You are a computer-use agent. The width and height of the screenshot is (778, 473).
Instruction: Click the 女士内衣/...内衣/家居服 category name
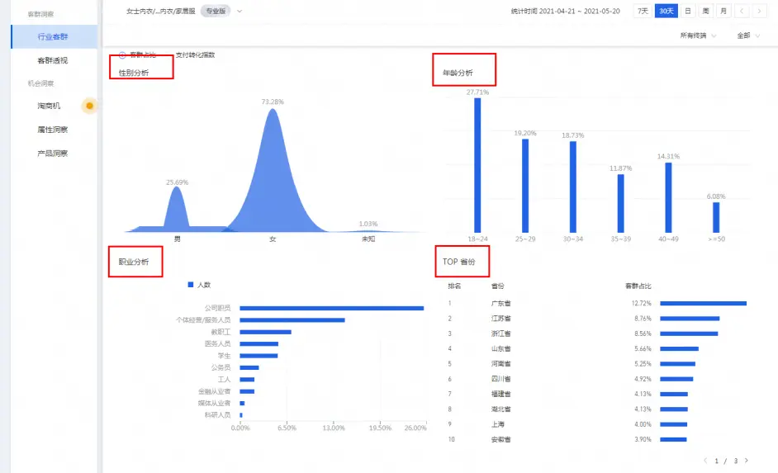(161, 11)
